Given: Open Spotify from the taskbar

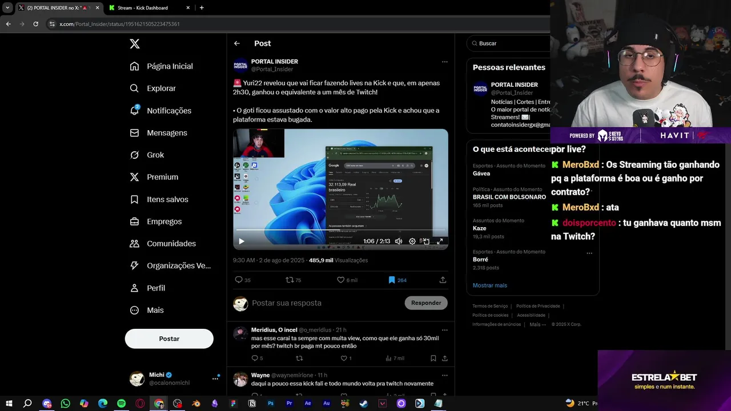Looking at the screenshot, I should click(x=122, y=403).
